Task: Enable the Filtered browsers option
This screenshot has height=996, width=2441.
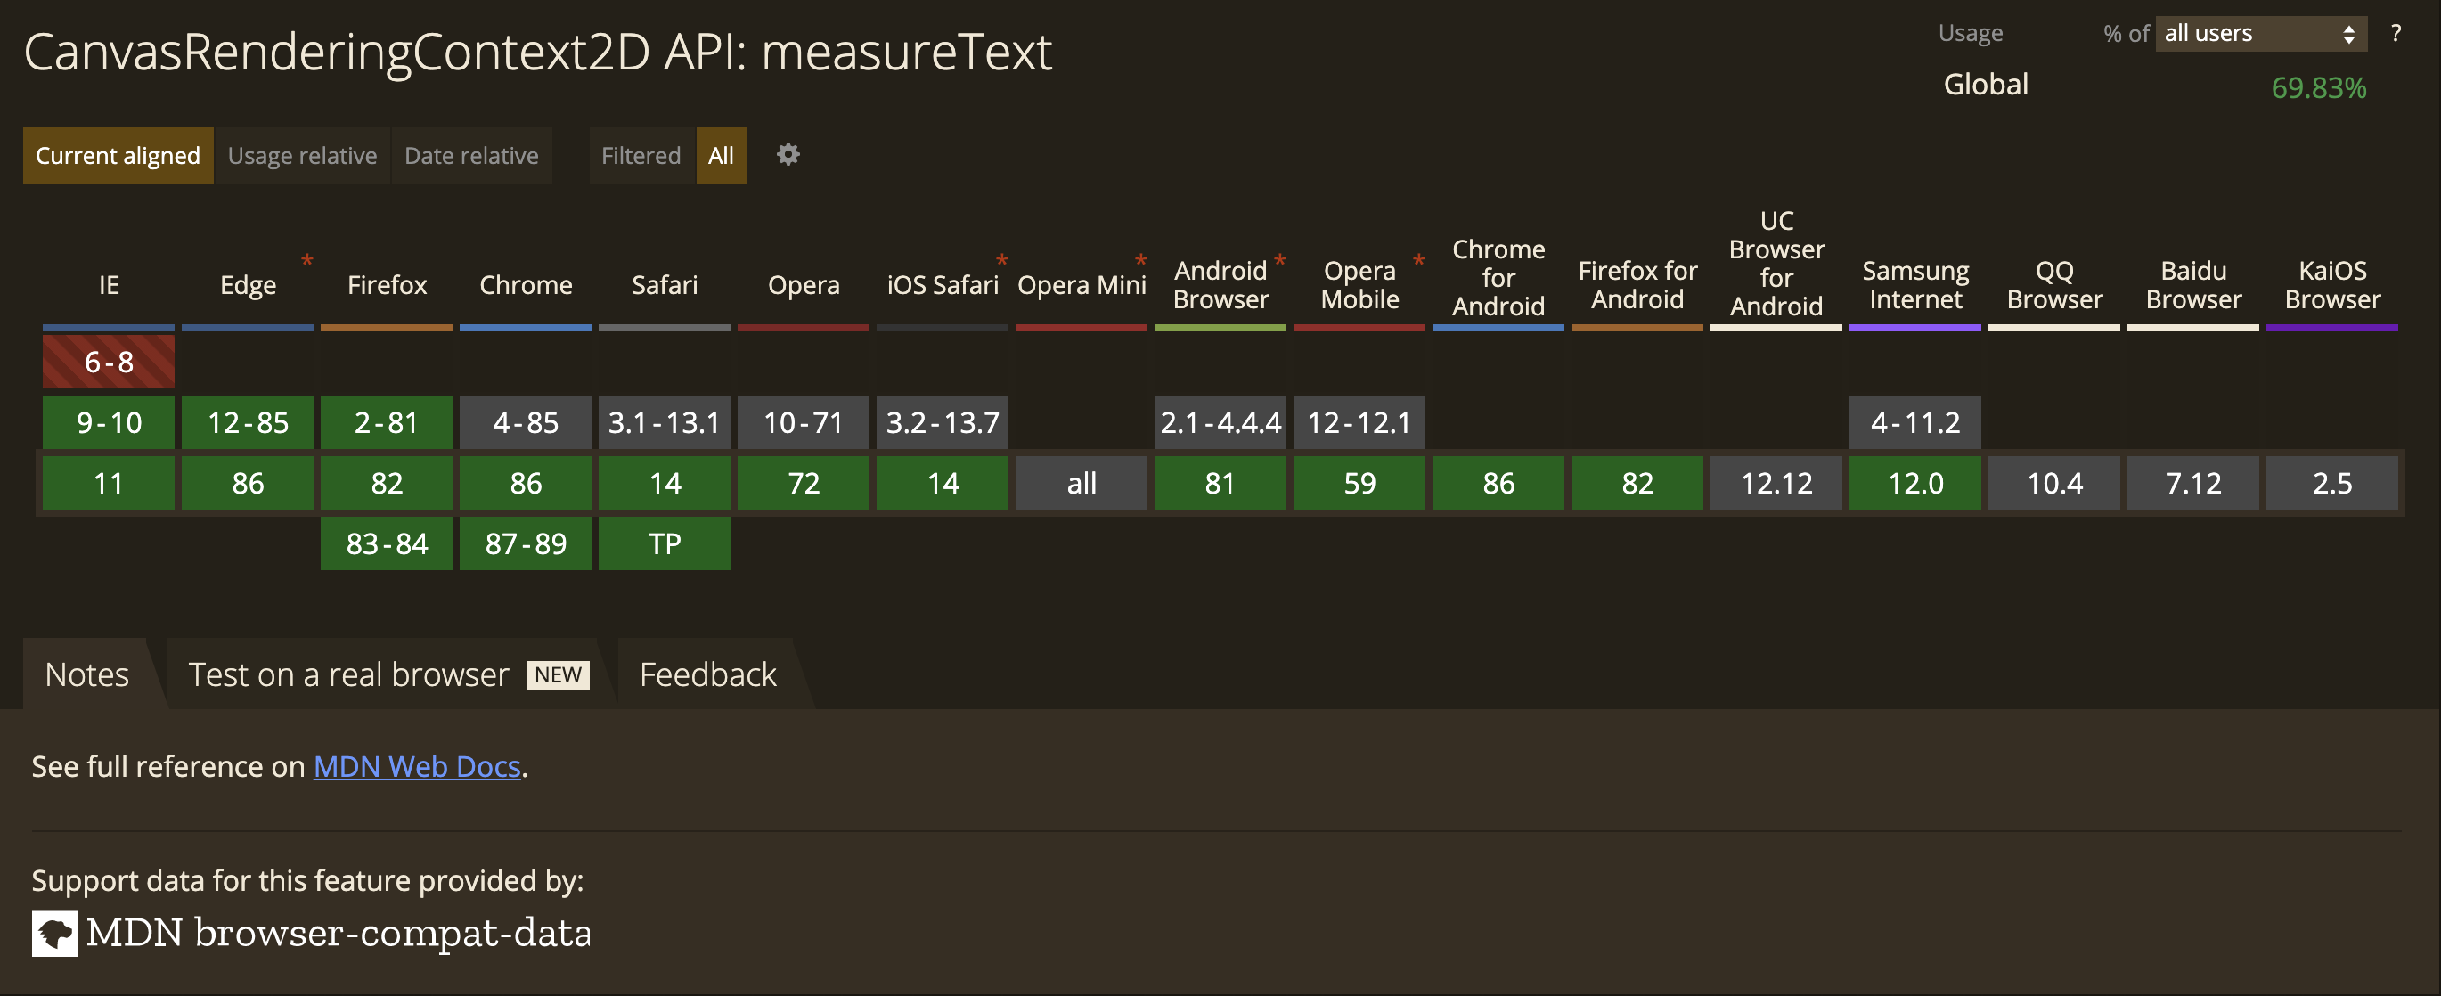Action: coord(641,155)
